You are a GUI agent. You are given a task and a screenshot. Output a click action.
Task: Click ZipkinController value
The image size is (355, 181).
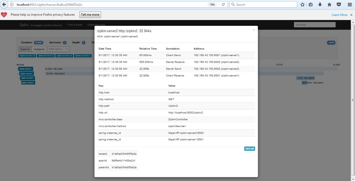pos(178,119)
